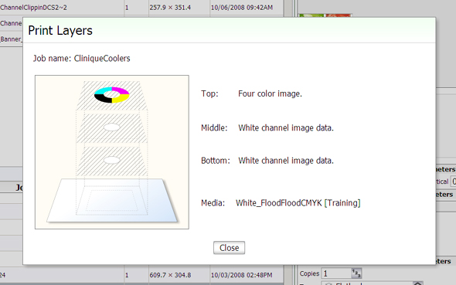Click the Bottom: White channel image data label
Screen dimensions: 456x285
click(x=267, y=161)
